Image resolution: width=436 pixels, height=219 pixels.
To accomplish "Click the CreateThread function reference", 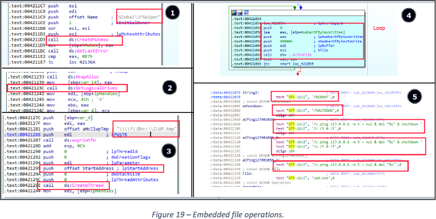I will [88, 185].
